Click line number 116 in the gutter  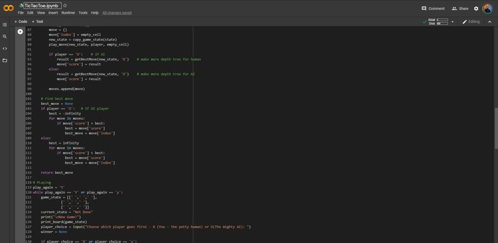(28, 173)
